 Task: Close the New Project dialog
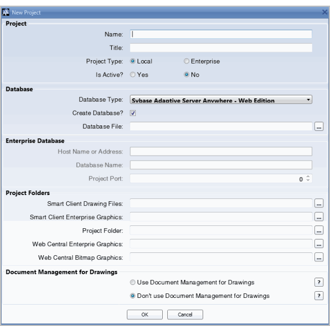click(x=325, y=12)
